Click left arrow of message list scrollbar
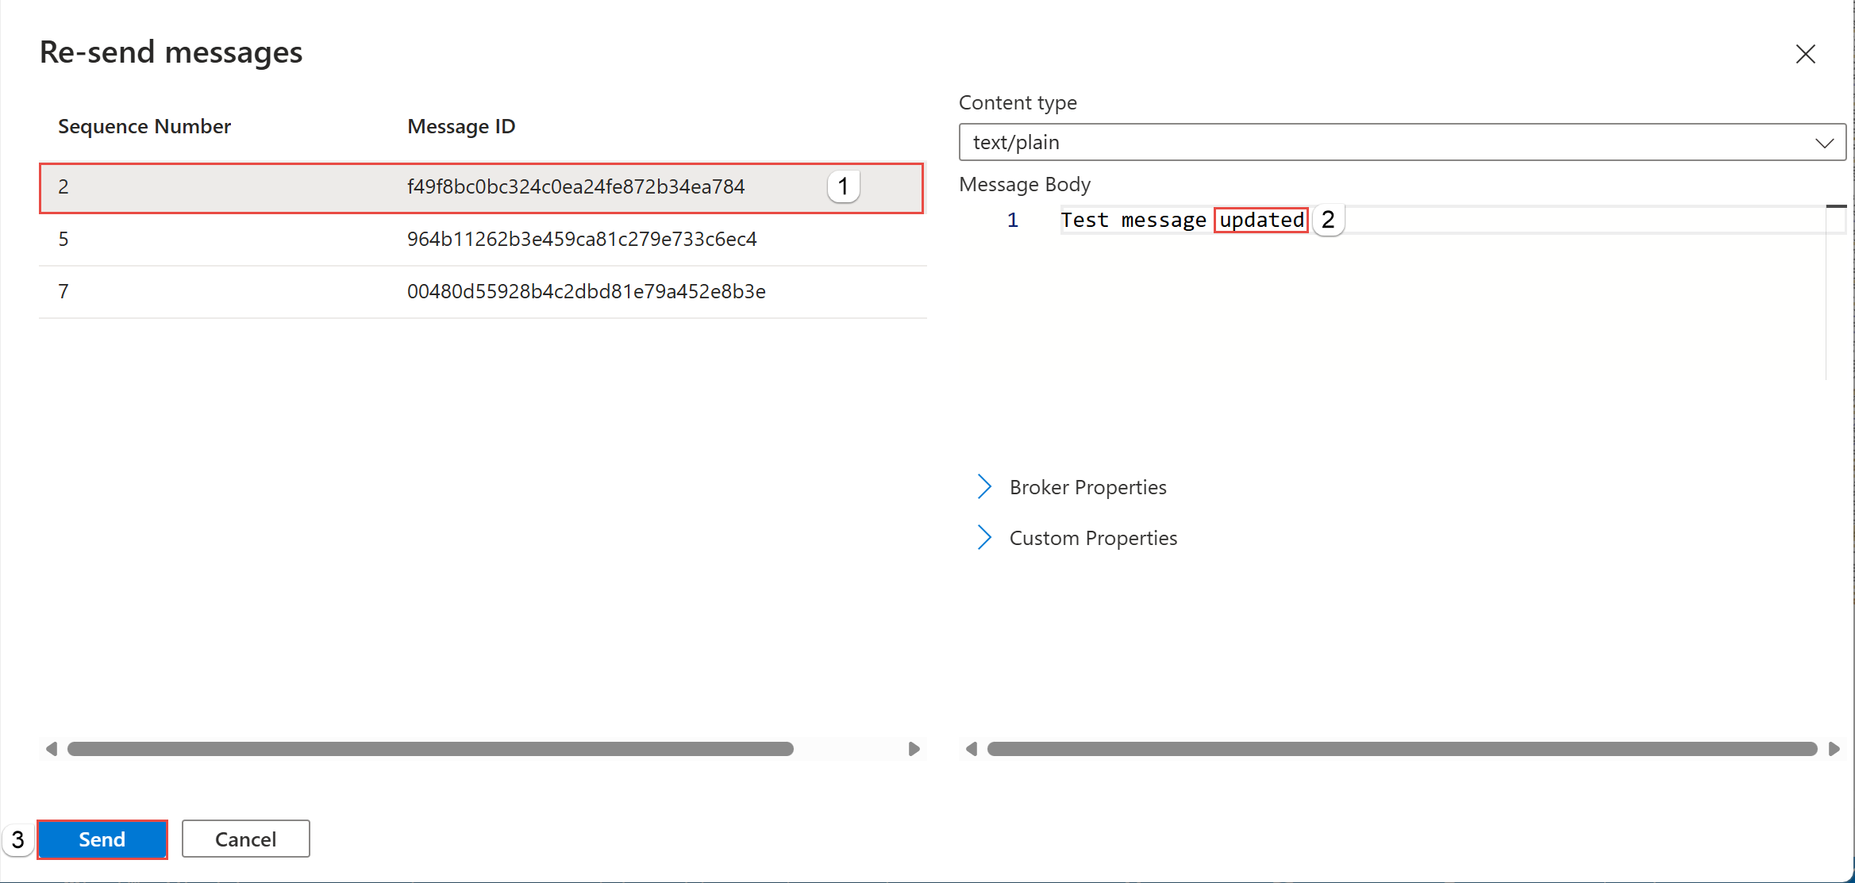 click(52, 748)
